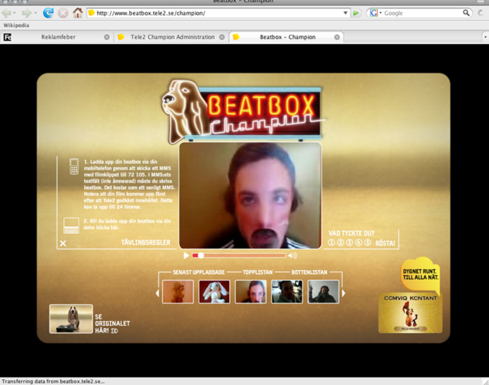Rate the video 4
The height and width of the screenshot is (385, 489).
tap(359, 243)
